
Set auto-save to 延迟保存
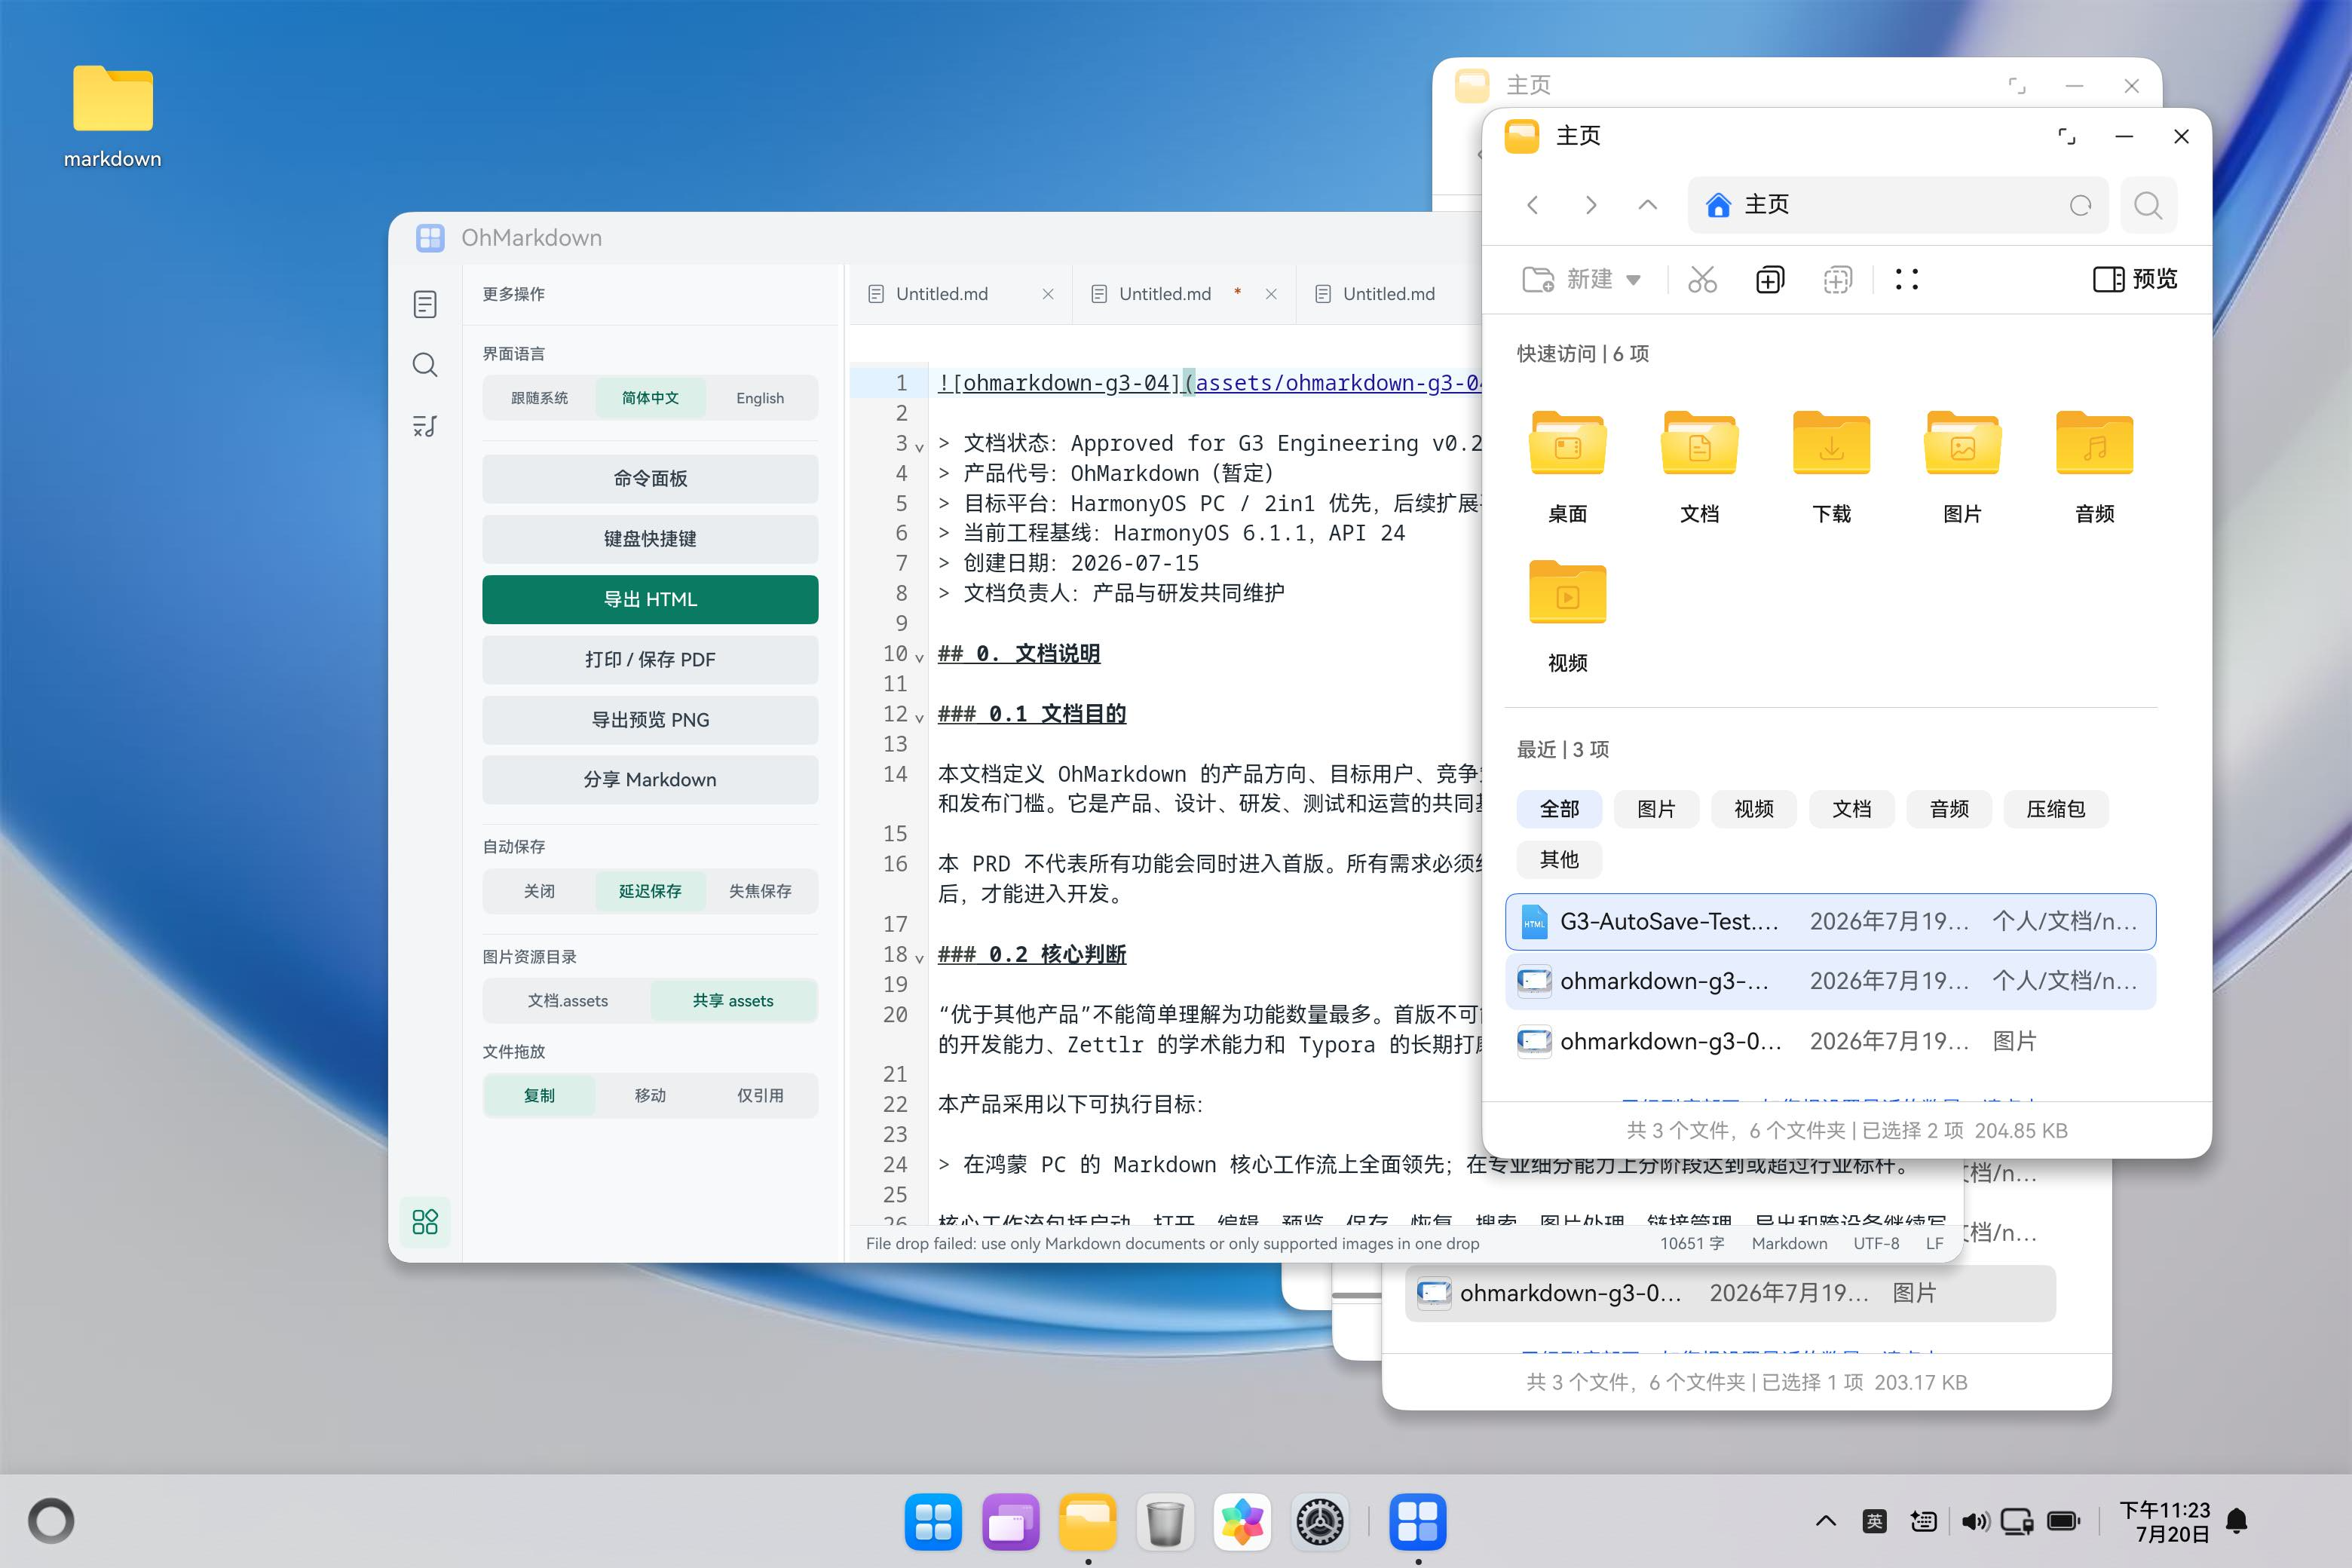(650, 891)
